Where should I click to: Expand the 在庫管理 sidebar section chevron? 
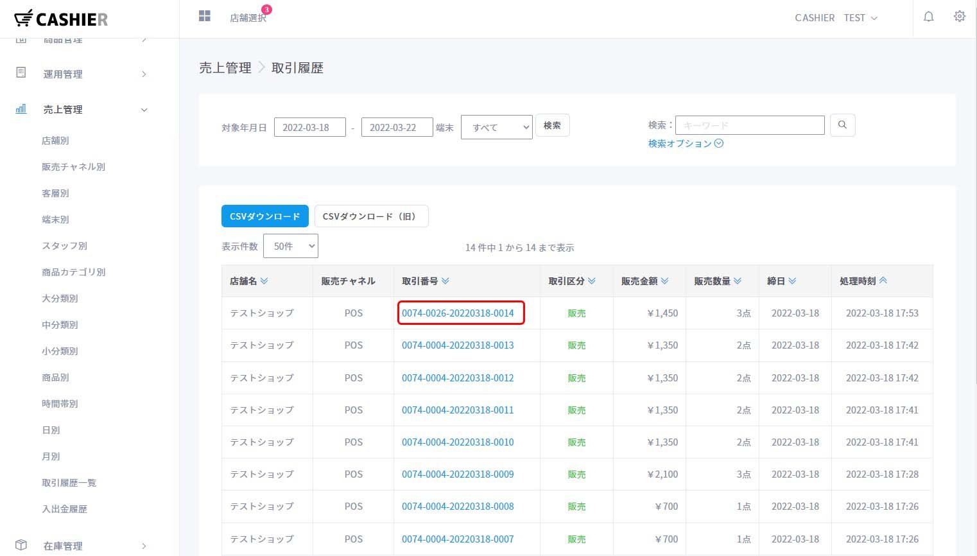[x=144, y=546]
